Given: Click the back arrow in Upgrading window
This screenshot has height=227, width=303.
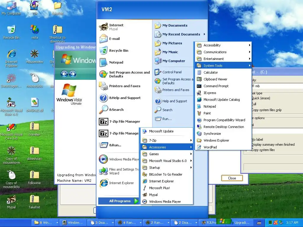Looking at the screenshot, I should (64, 74).
